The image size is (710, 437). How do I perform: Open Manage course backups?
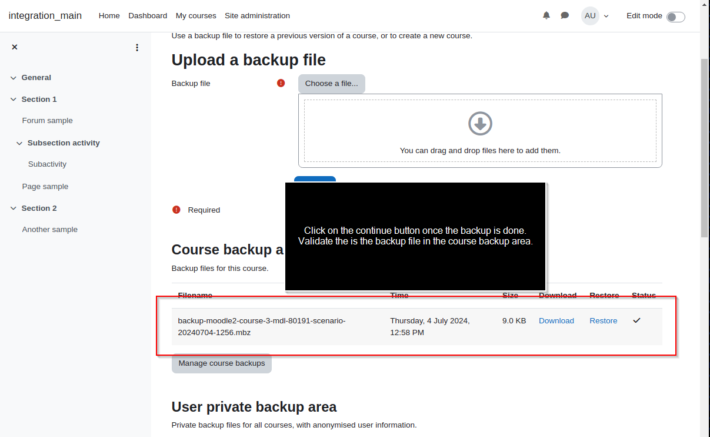point(222,363)
